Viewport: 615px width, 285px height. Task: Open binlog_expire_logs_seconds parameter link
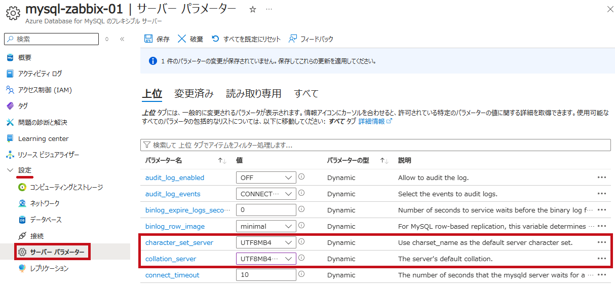(x=188, y=210)
